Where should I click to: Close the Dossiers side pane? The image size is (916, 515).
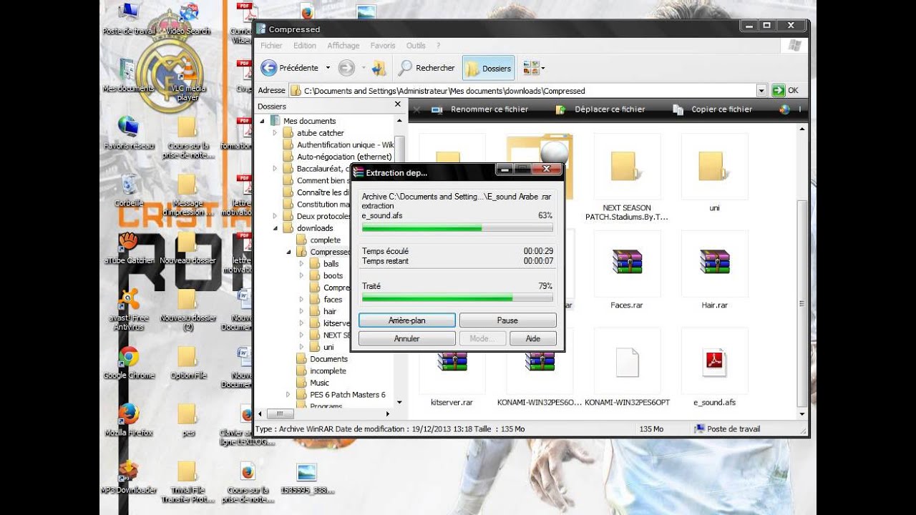point(398,105)
